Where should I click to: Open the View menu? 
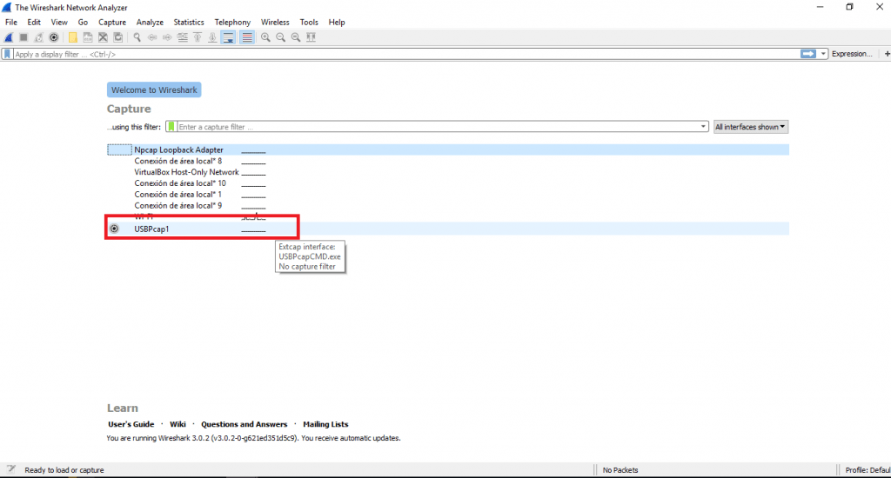tap(59, 22)
